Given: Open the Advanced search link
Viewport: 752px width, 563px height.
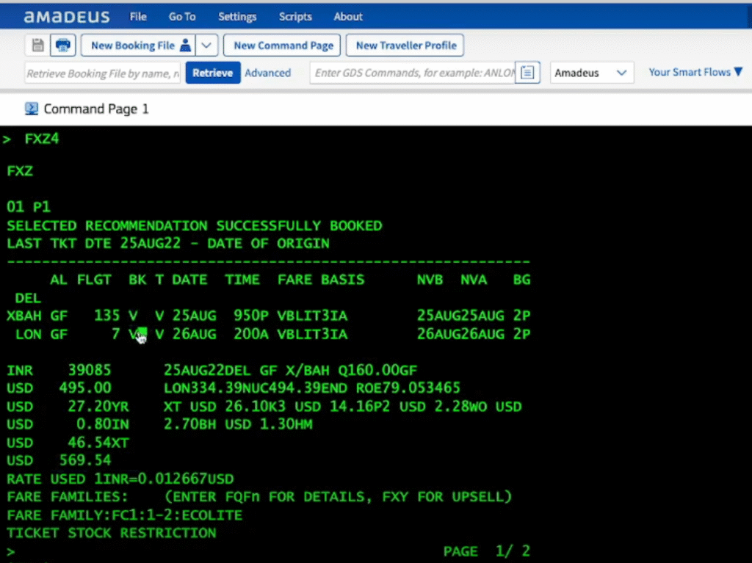Looking at the screenshot, I should [x=267, y=73].
